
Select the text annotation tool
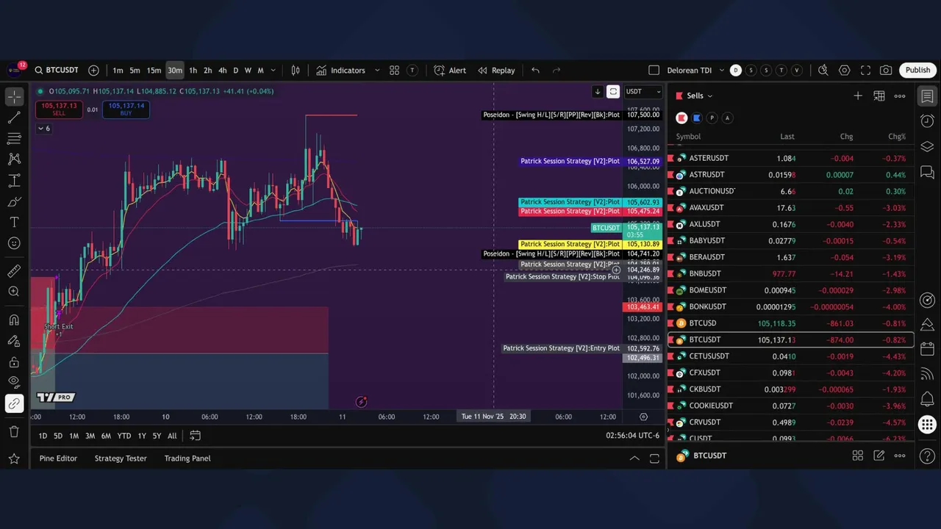[14, 222]
